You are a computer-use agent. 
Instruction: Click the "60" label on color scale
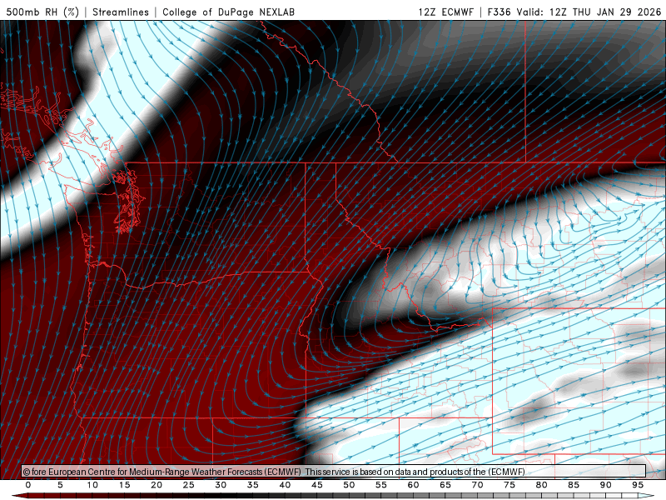point(413,485)
